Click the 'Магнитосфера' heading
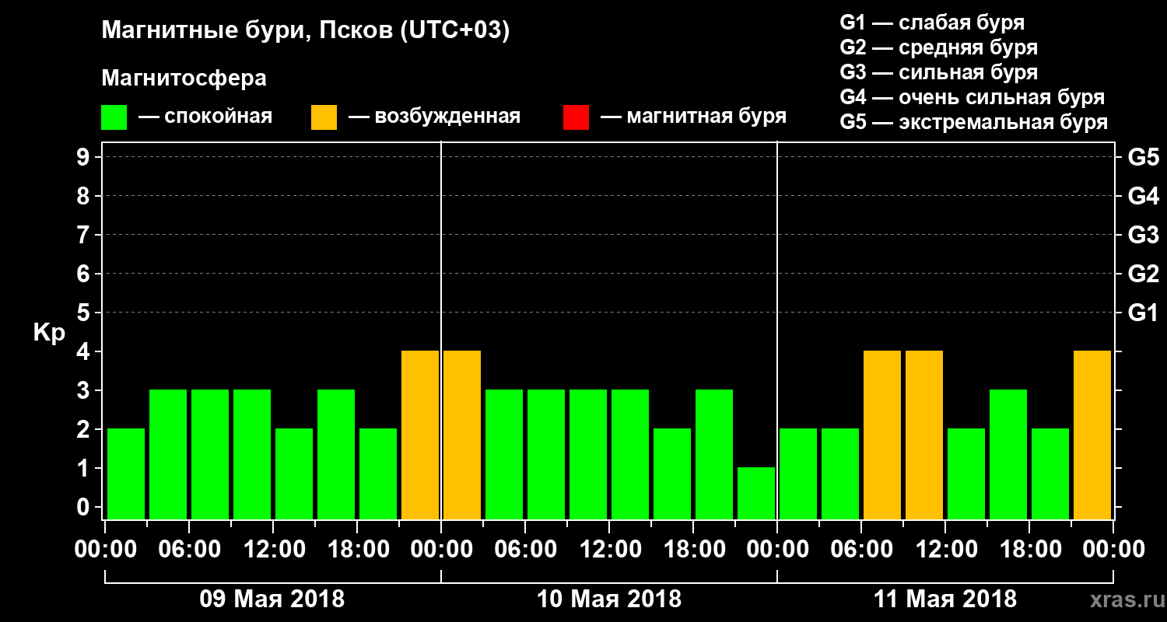Screen dimensions: 1167x622 (x=184, y=79)
